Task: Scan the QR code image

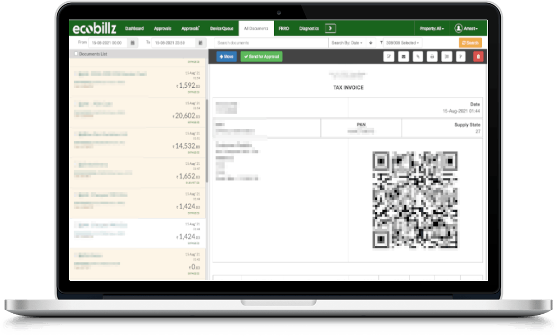Action: [x=414, y=200]
